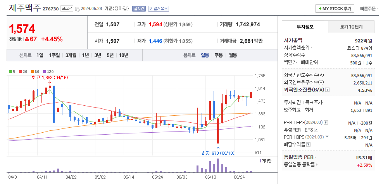This screenshot has height=184, width=383.
Task: Click the 제주맥주 stock name title
Action: tap(25, 8)
